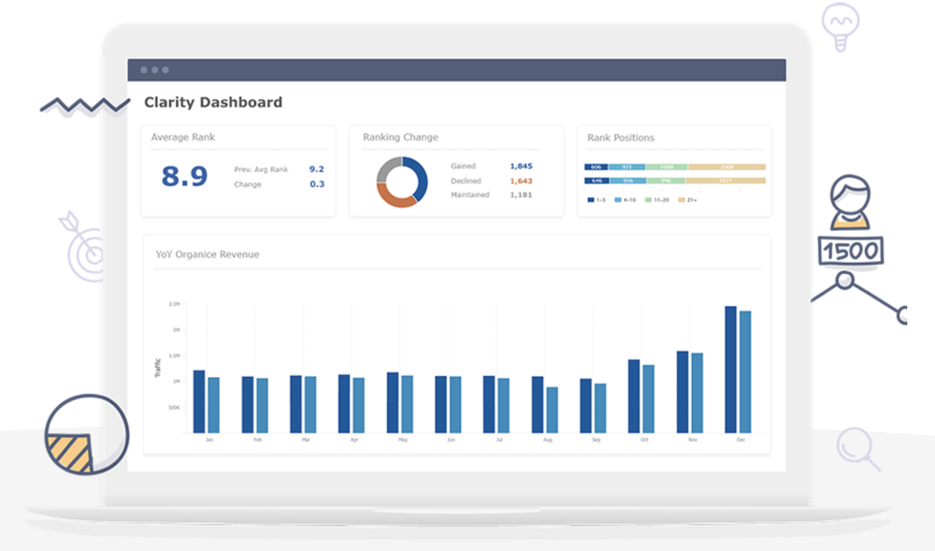Click the 'Ranking Change' card title
Viewport: 935px width, 551px height.
(400, 138)
